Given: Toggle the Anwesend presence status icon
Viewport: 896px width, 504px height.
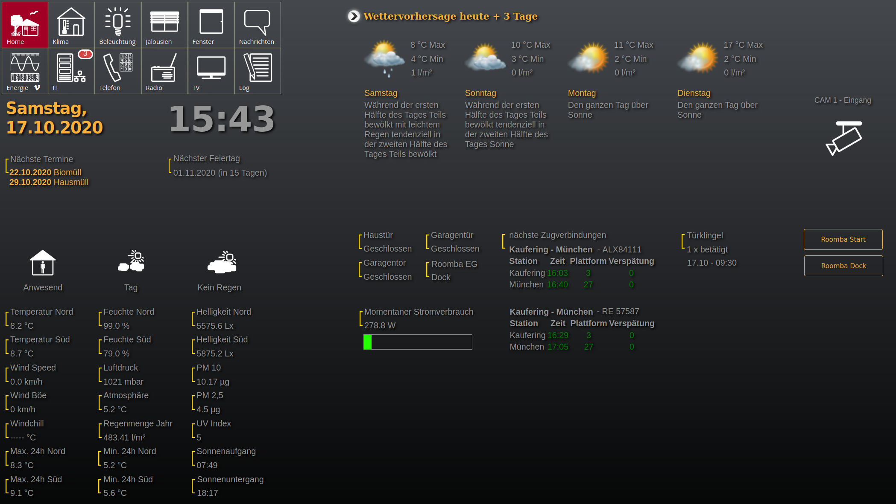Looking at the screenshot, I should pyautogui.click(x=43, y=263).
